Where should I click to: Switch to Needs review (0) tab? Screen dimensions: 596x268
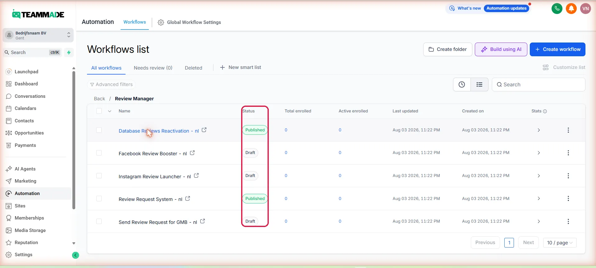click(153, 68)
